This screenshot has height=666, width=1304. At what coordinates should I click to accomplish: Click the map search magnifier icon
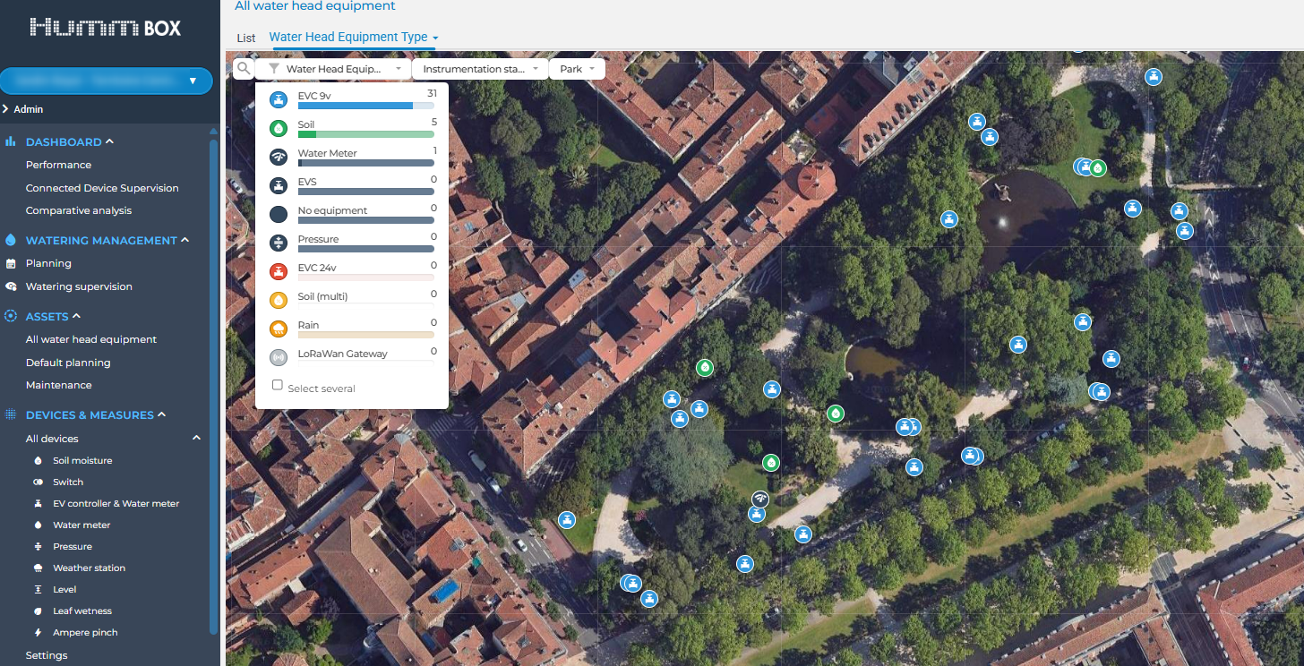243,69
